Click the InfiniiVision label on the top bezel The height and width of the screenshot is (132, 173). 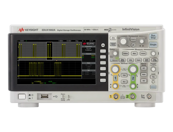tap(131, 29)
